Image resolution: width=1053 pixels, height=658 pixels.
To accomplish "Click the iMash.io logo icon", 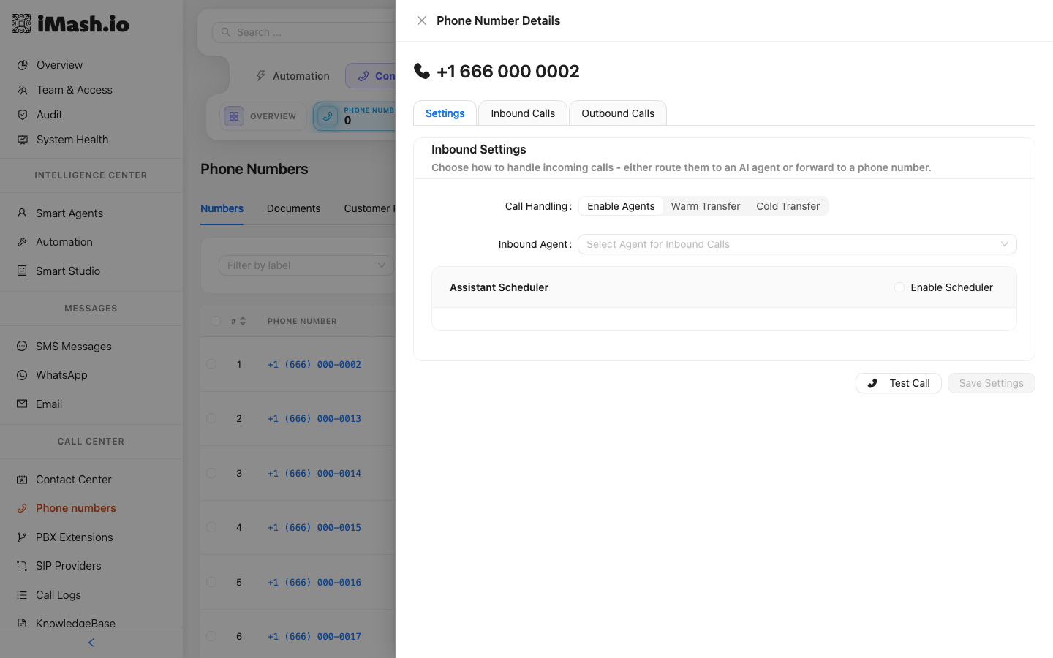I will (x=21, y=23).
